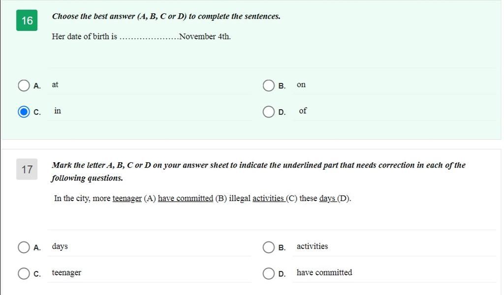
Task: Choose radio B 'activities' in question 17
Action: click(x=268, y=247)
